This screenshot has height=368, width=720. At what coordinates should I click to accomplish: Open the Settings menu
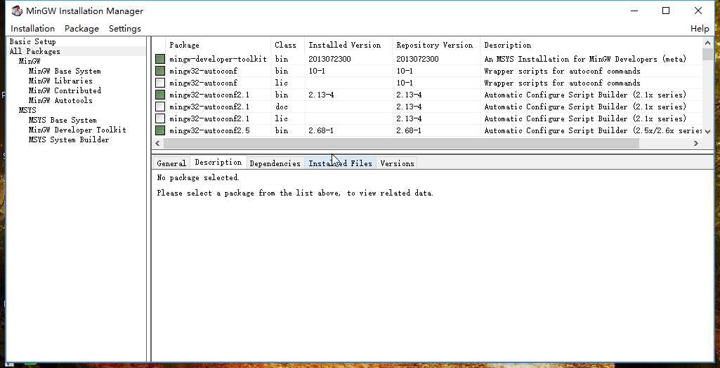125,29
